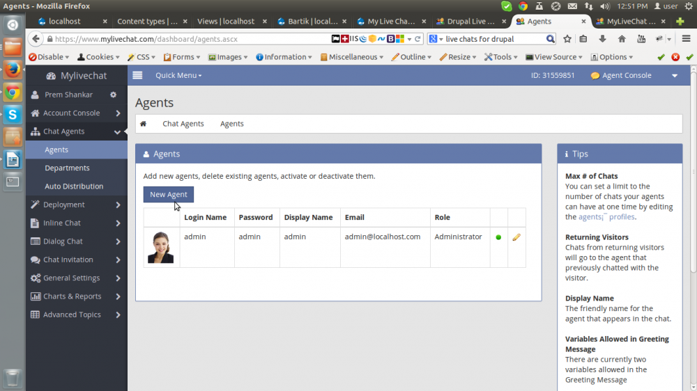Open the Agent Console link
697x391 pixels.
point(627,75)
